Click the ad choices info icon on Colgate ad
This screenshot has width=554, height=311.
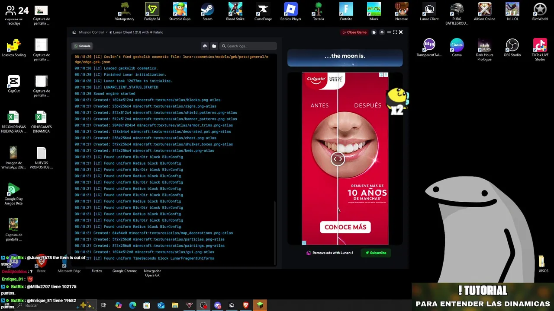pyautogui.click(x=381, y=75)
